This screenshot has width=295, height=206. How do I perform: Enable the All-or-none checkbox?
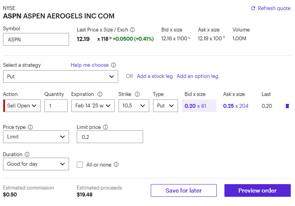pos(80,165)
